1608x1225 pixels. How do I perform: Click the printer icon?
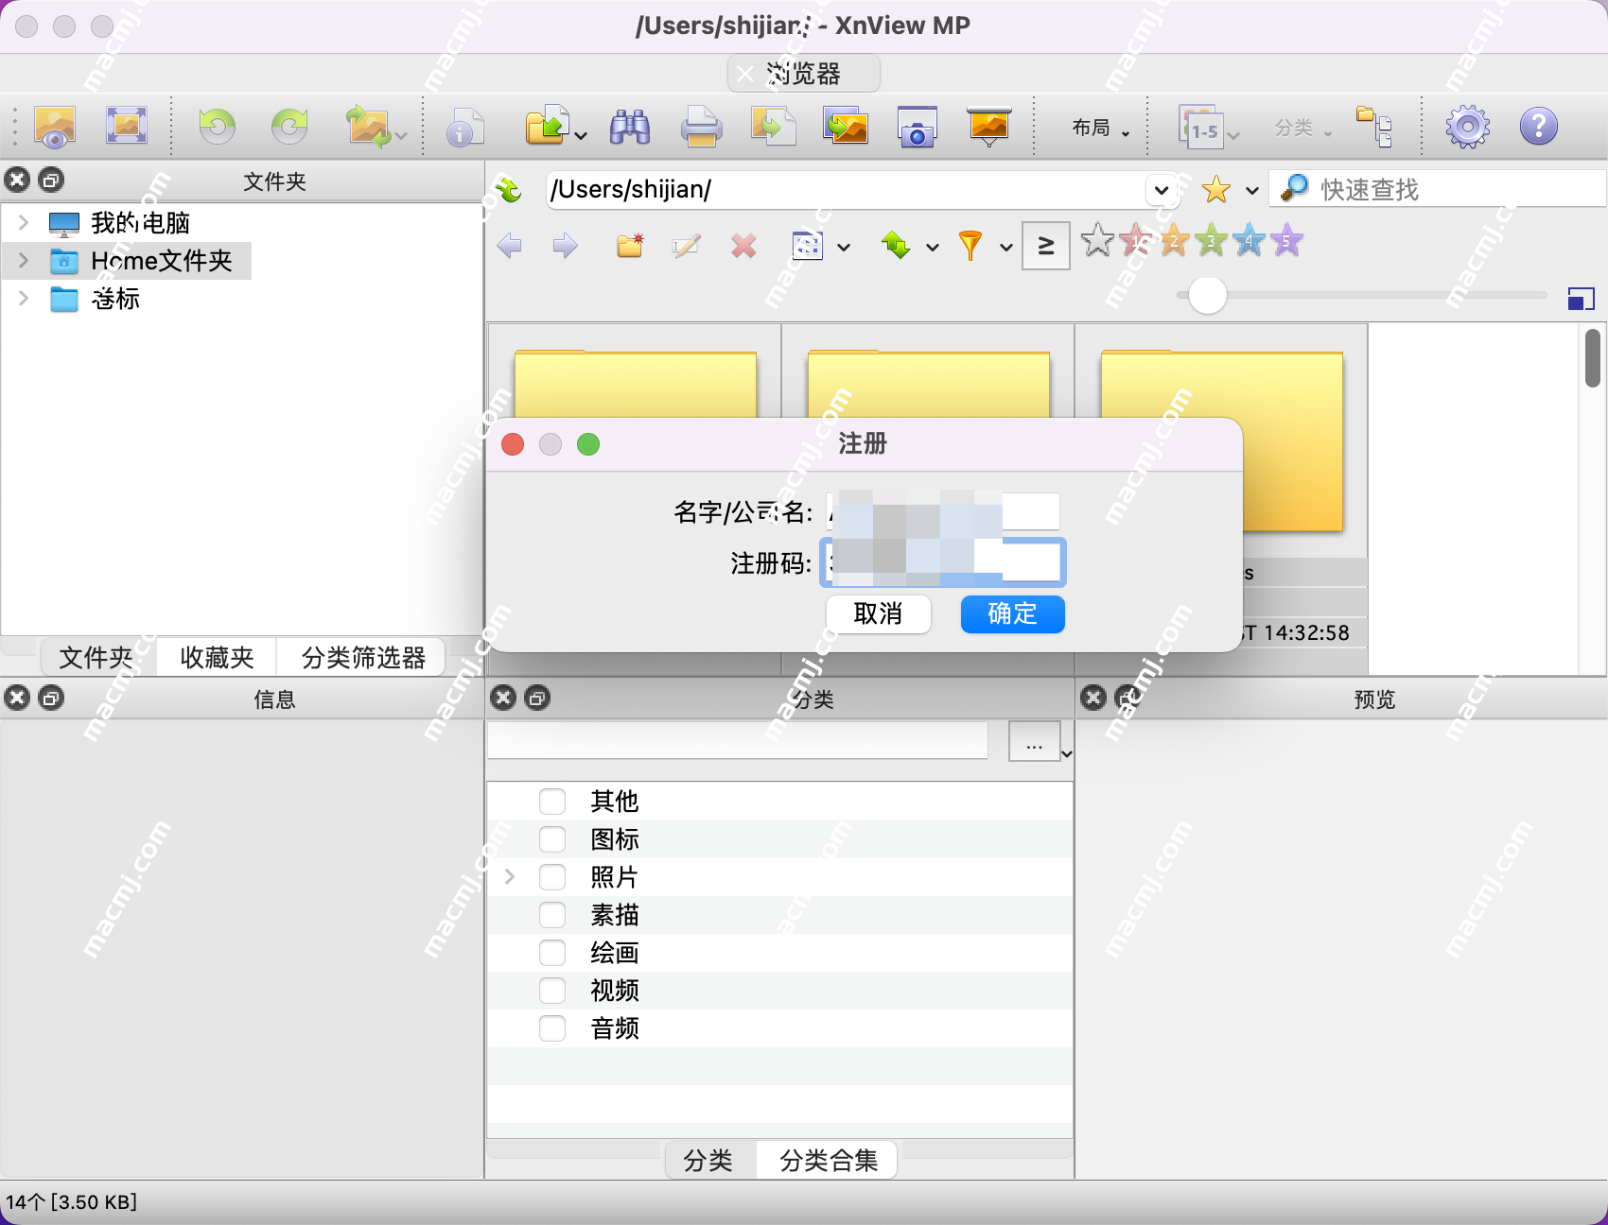701,127
